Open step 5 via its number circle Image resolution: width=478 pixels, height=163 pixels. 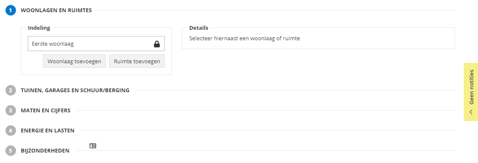[11, 150]
